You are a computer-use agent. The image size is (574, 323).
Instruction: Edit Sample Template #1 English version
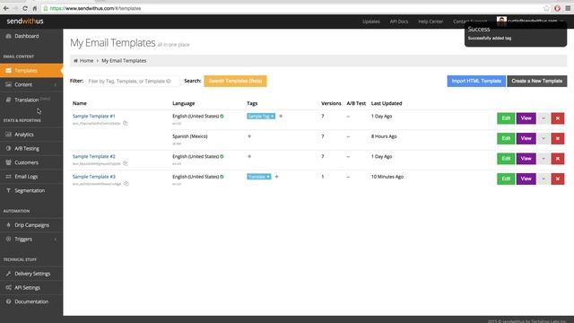coord(506,118)
